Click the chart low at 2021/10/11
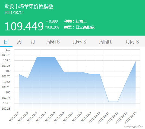This screenshot has height=129, width=145. click(109, 102)
